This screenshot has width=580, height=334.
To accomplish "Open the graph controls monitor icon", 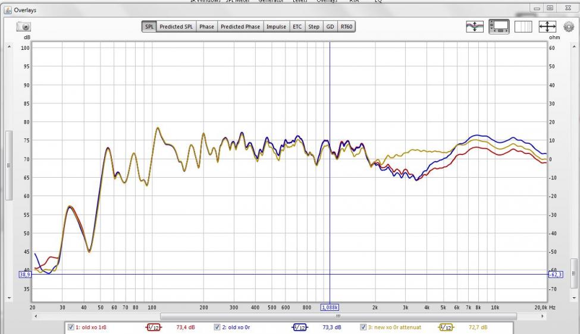I will coord(499,27).
